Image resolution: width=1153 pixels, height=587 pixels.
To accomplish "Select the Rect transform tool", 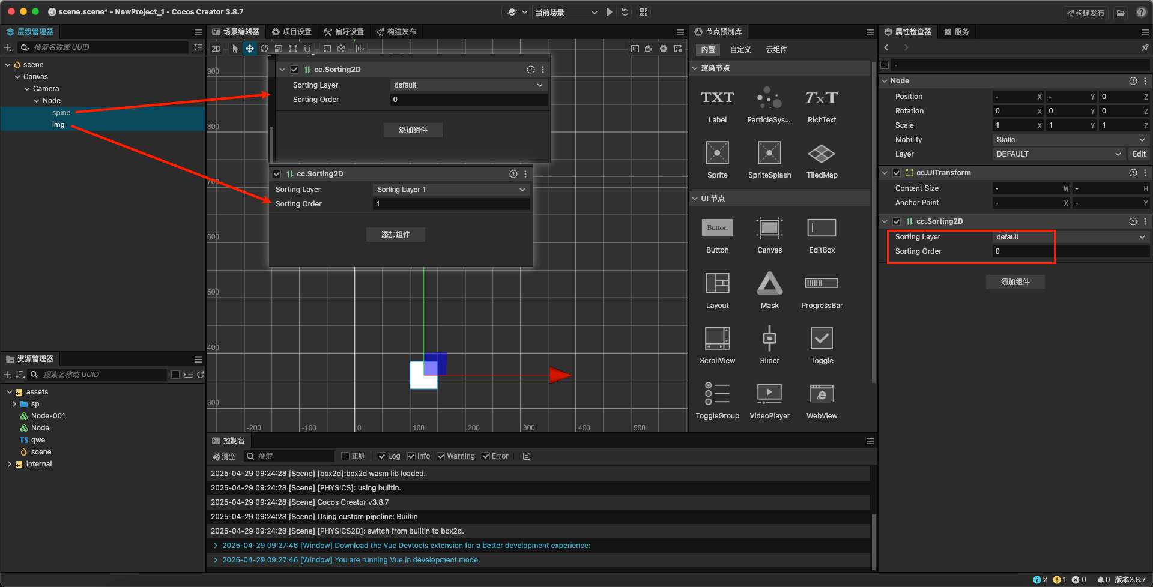I will [293, 49].
